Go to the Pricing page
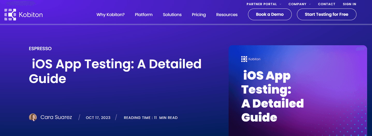This screenshot has width=372, height=136. 199,15
